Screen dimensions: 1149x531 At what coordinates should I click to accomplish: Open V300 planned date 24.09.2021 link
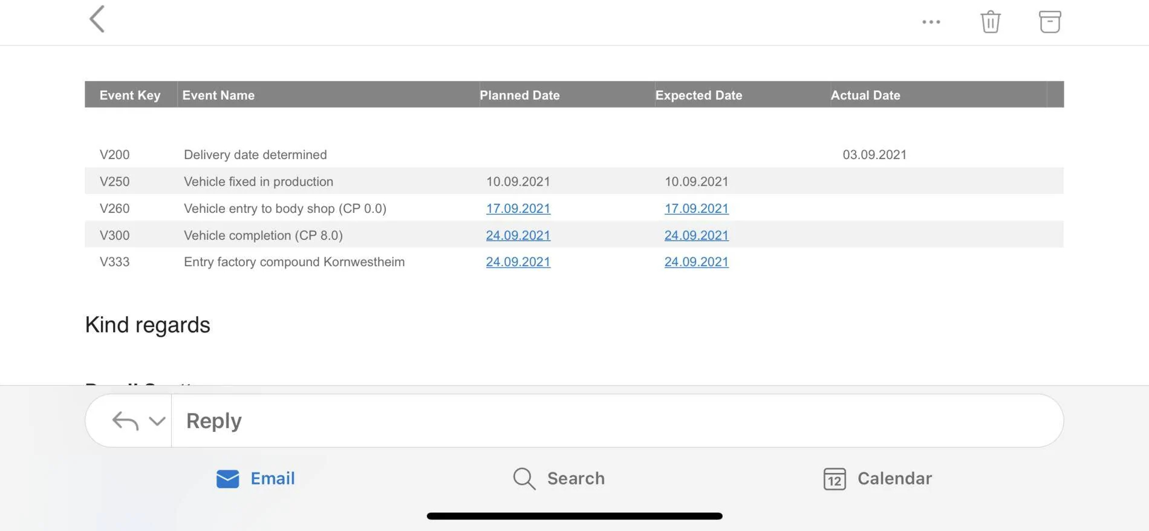tap(518, 235)
